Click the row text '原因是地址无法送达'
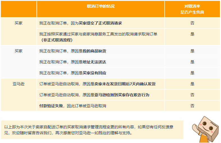Screen dimensions: 221x143 coord(88,62)
